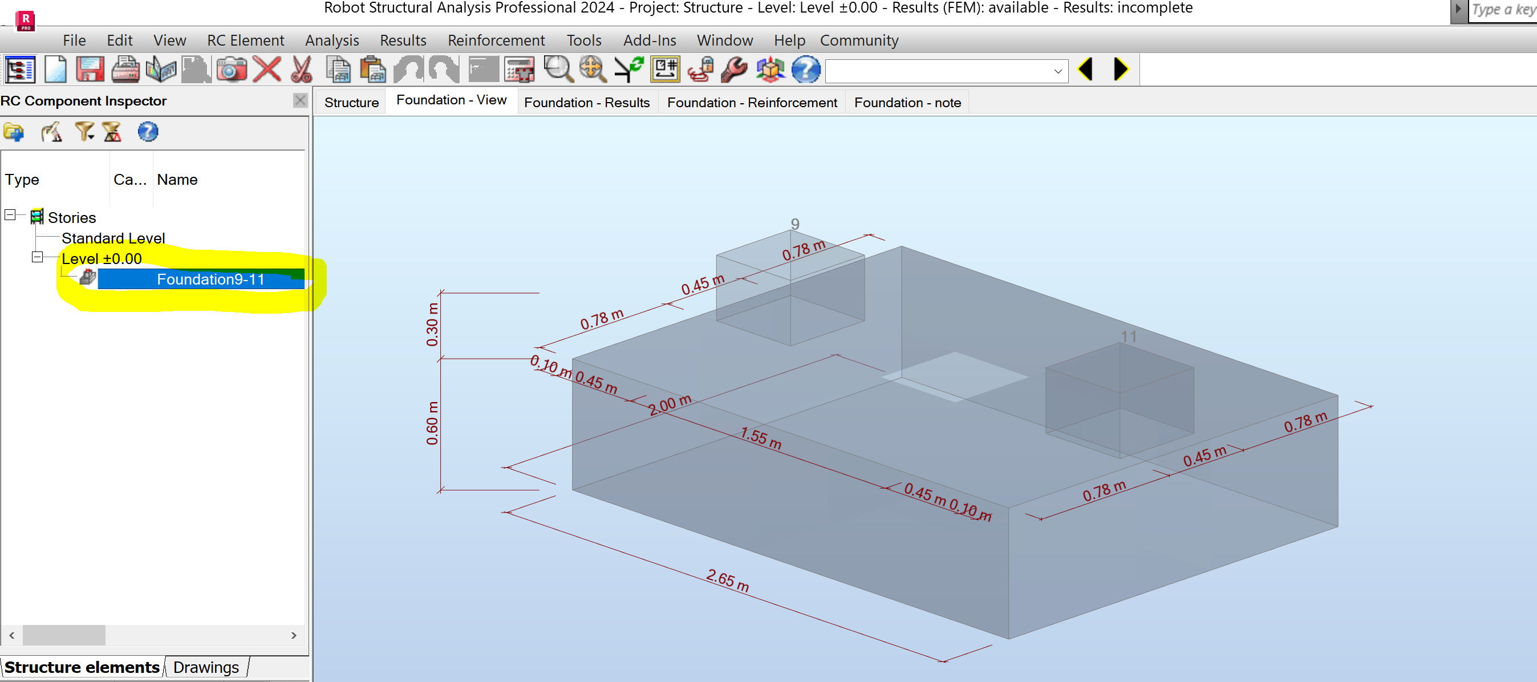Select Foundation9-11 in the tree
The image size is (1537, 682).
pyautogui.click(x=210, y=279)
